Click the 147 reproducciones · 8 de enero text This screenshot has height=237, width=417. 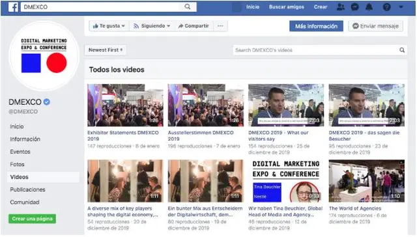(123, 146)
